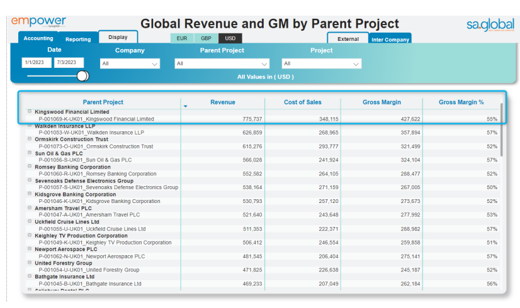Image resolution: width=520 pixels, height=308 pixels.
Task: Click the cost of sales value 271,159
Action: point(329,187)
